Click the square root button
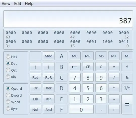136x118 pixels. (x=127, y=67)
